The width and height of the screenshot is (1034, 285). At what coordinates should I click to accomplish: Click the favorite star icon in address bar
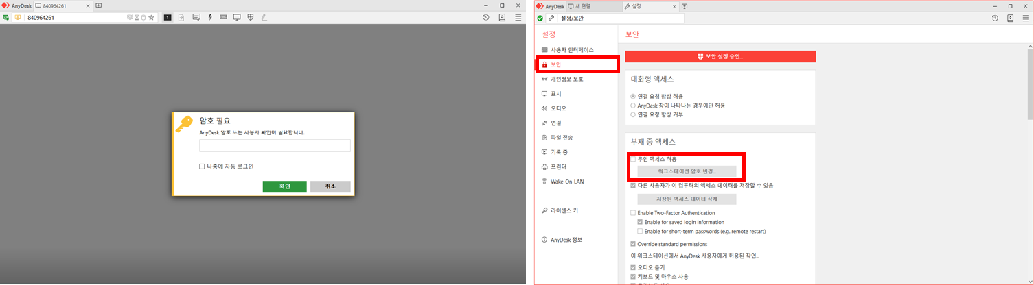click(x=151, y=18)
